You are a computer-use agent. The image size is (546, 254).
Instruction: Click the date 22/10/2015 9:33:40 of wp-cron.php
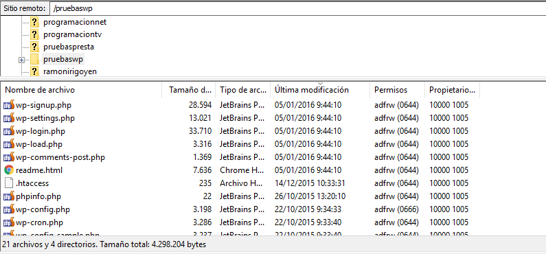tap(308, 222)
